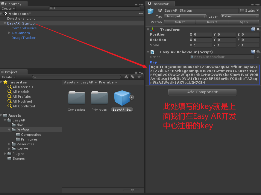Click the Search by Type icon in Project
Screen dimensions: 261x195
point(126,77)
